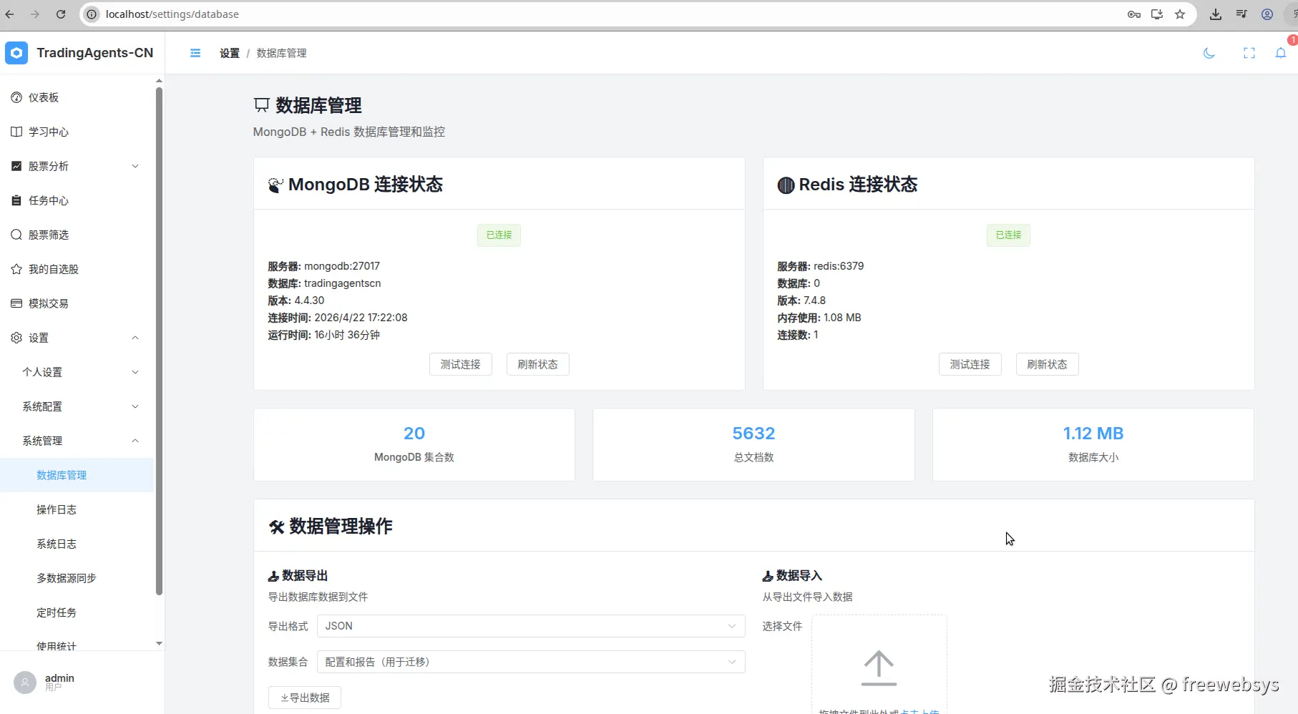Click the file upload drop zone
1298x714 pixels.
(879, 665)
